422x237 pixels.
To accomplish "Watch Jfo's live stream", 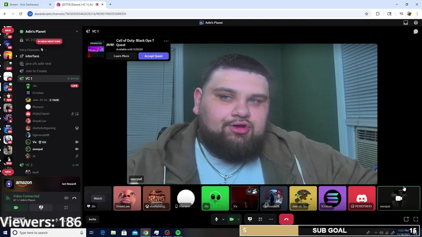I will point(98,198).
